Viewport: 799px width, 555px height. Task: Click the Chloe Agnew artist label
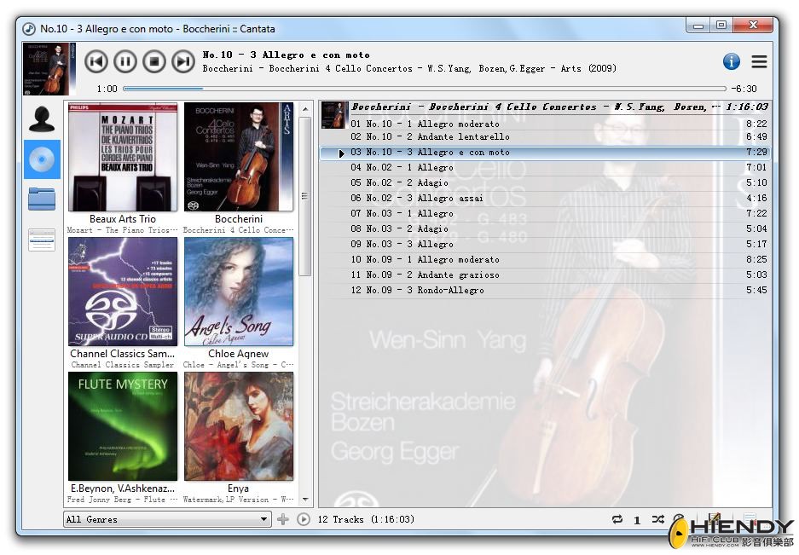click(x=239, y=353)
